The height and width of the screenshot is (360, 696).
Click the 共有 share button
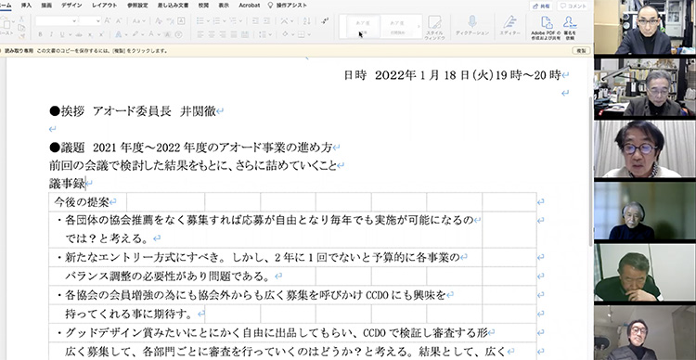[541, 6]
